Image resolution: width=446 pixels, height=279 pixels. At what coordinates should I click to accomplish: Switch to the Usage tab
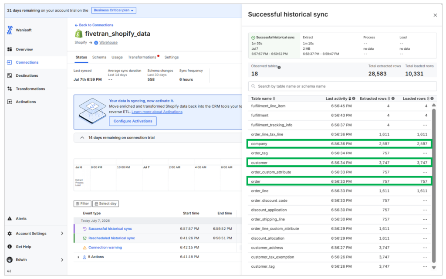click(117, 57)
